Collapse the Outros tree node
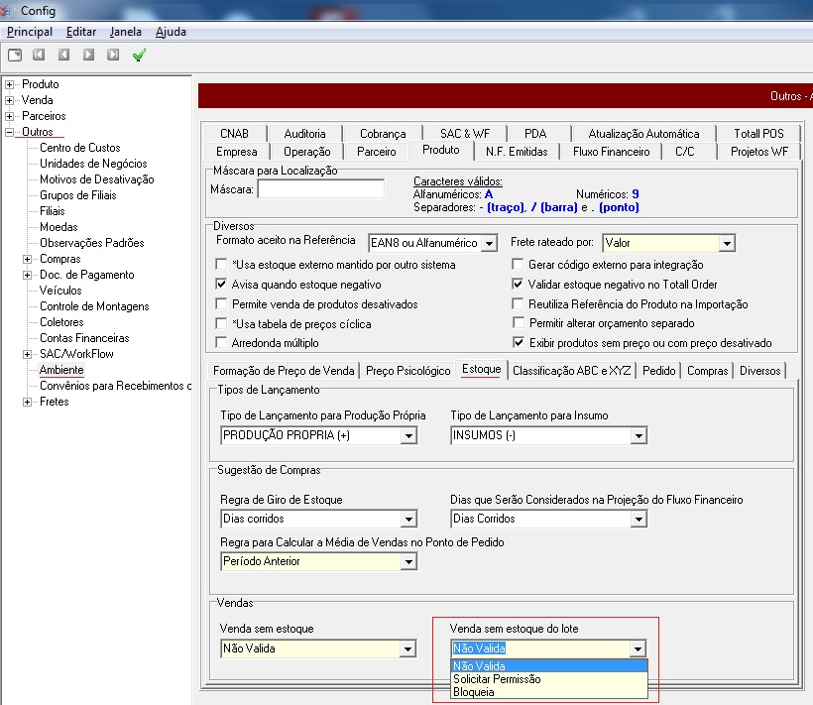The width and height of the screenshot is (813, 705). pos(9,132)
